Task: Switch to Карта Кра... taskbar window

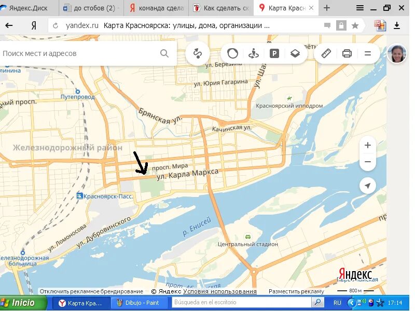Action: click(x=80, y=303)
